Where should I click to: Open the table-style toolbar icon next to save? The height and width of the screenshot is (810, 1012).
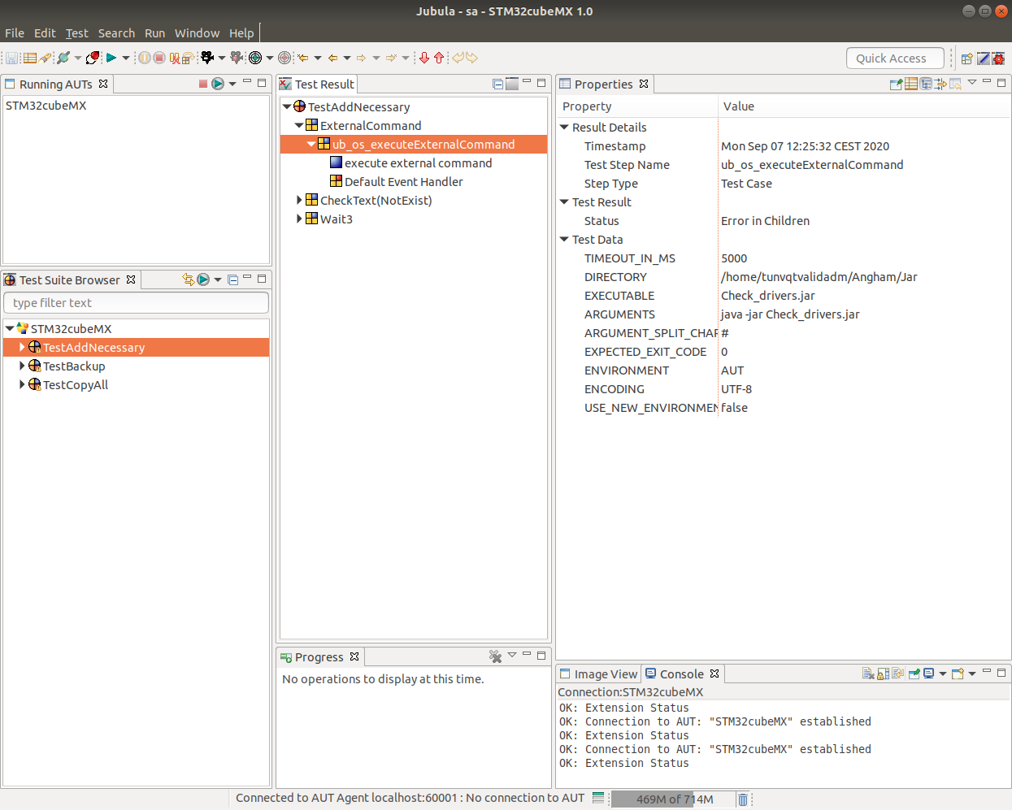coord(30,58)
